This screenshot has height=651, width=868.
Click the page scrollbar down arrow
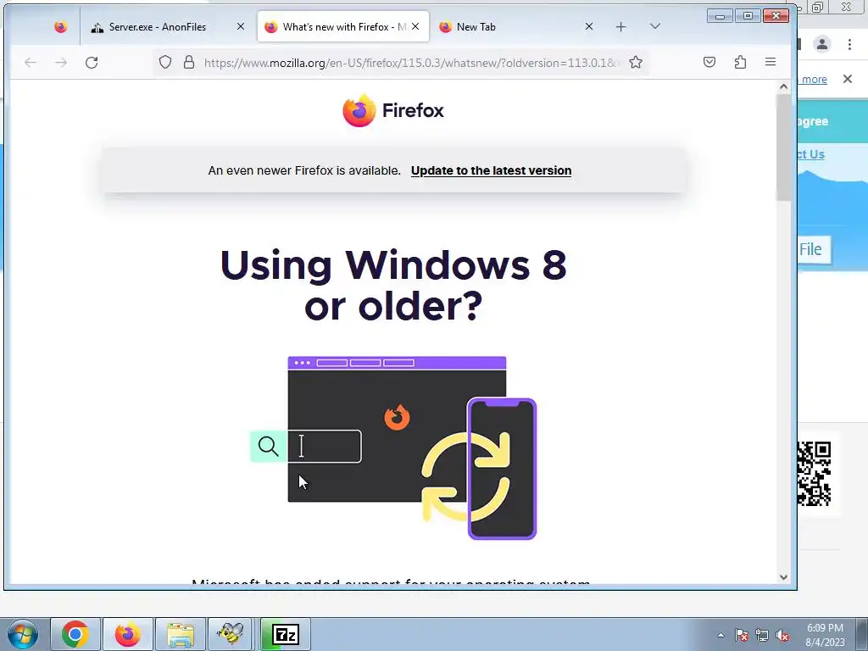783,576
